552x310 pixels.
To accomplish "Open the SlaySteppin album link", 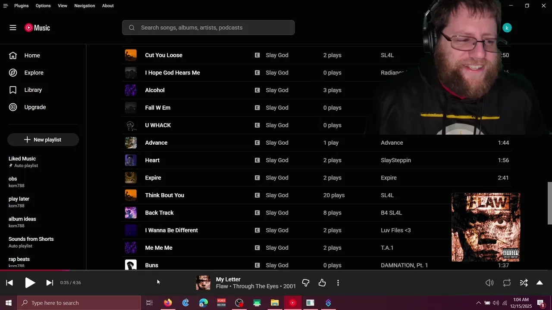I will (x=395, y=160).
